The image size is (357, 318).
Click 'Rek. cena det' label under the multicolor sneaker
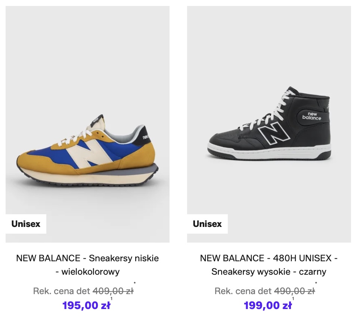coord(62,291)
